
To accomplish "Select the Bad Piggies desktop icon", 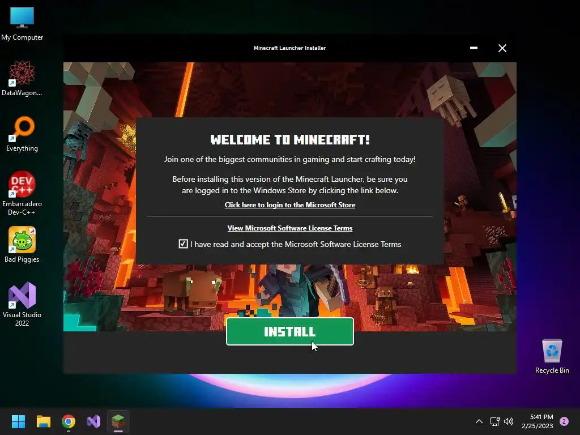I will click(22, 245).
